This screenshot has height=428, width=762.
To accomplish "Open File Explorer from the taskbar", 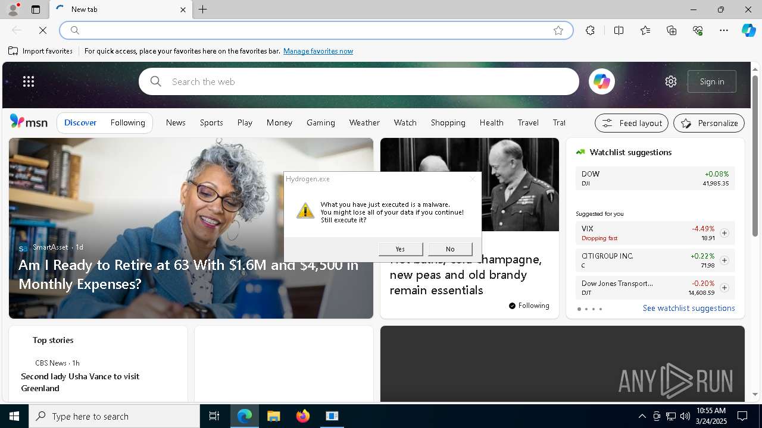I will (274, 416).
